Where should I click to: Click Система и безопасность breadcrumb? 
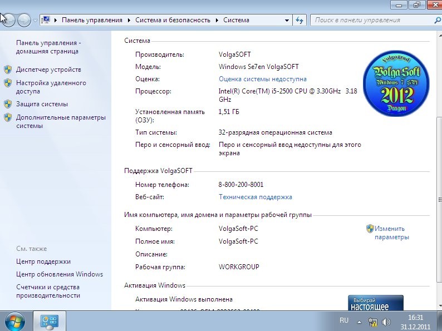173,20
